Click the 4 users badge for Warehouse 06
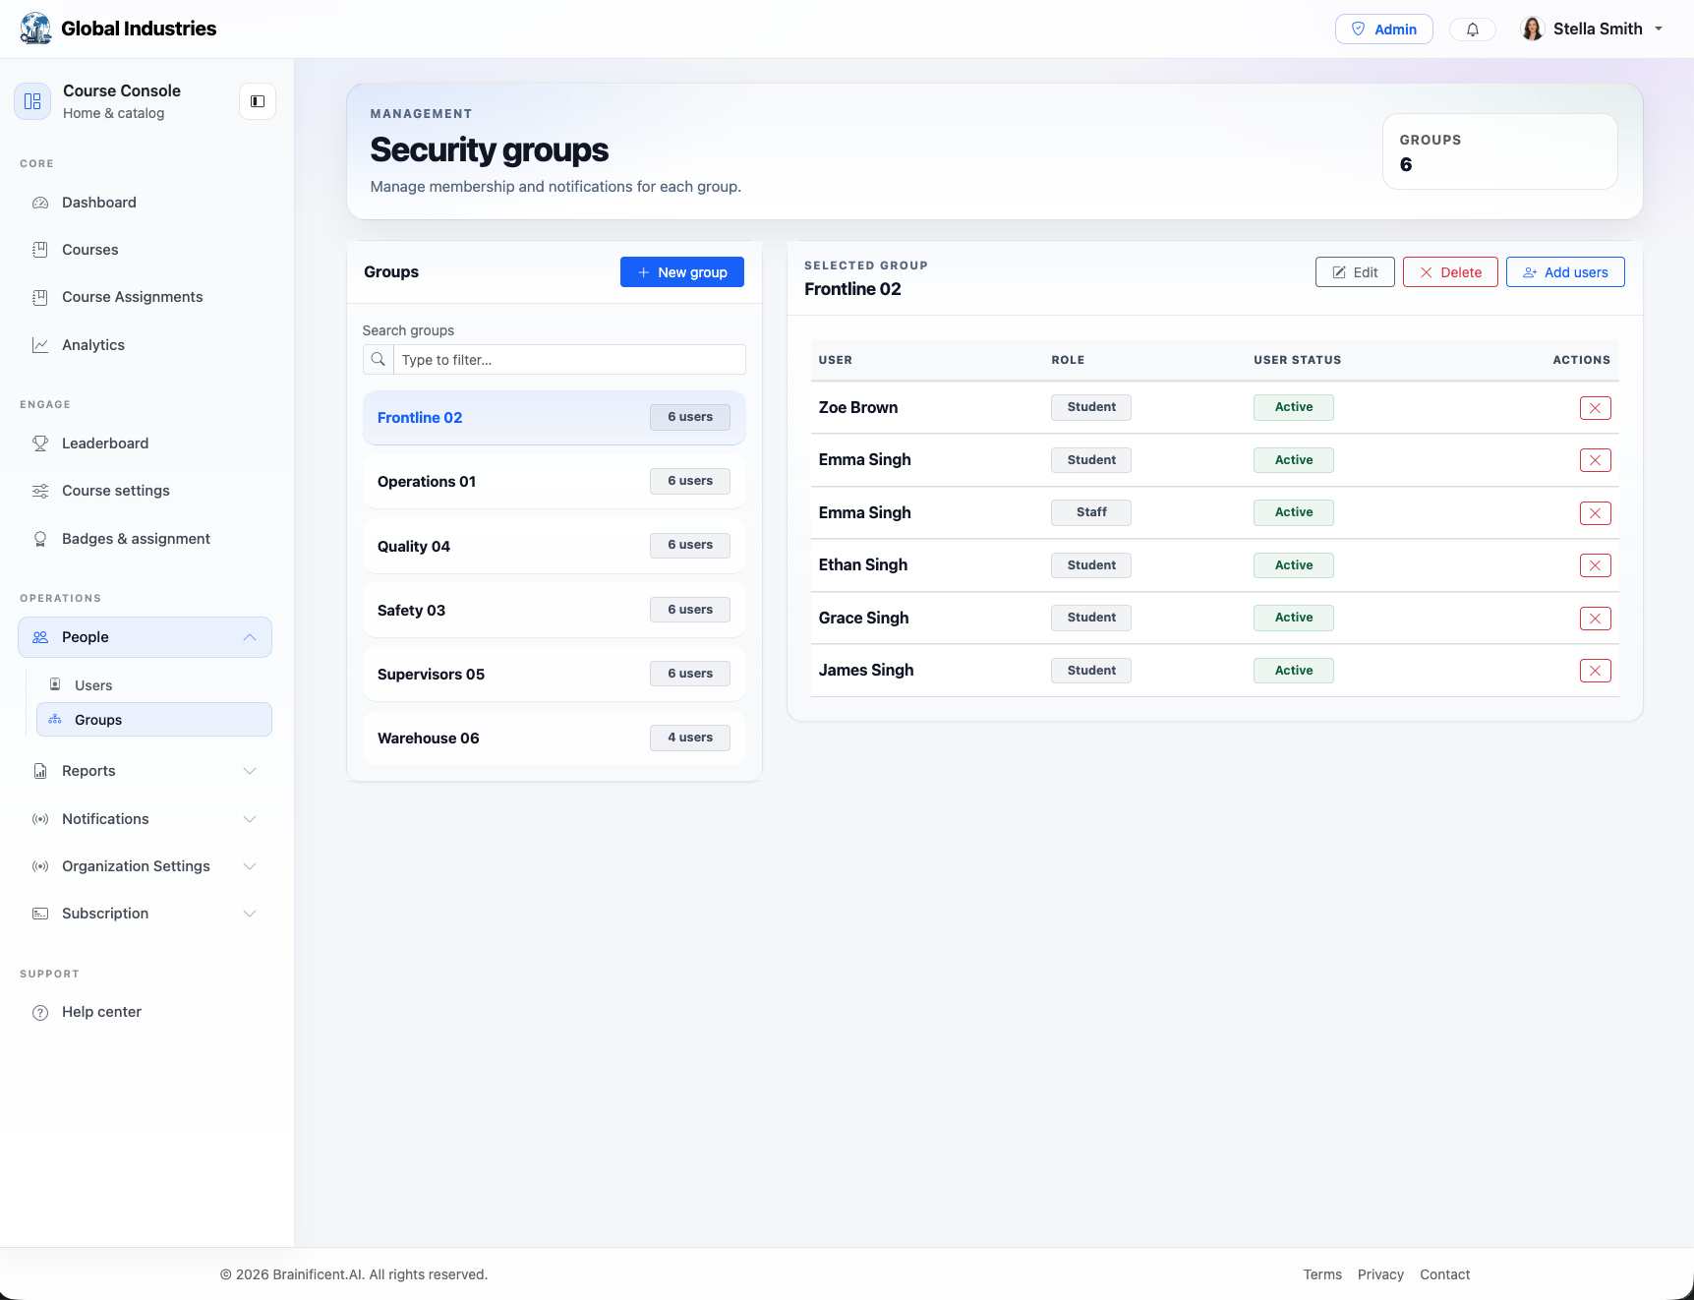This screenshot has width=1694, height=1300. [690, 738]
